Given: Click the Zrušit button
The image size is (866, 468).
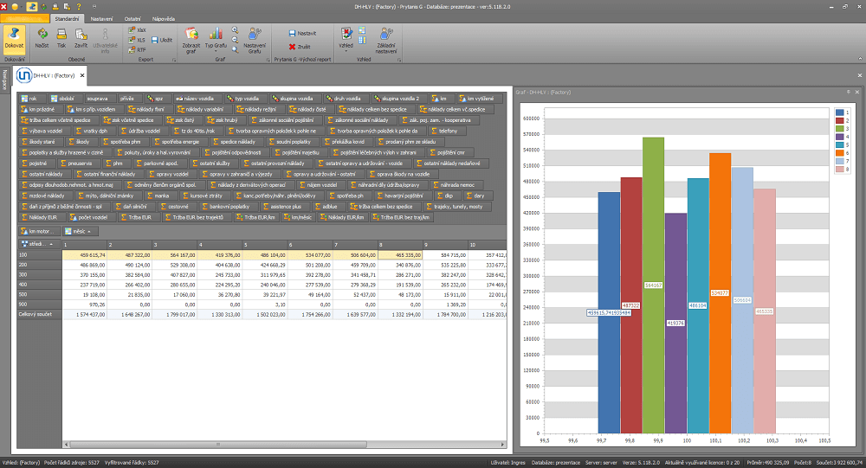Looking at the screenshot, I should tap(299, 47).
